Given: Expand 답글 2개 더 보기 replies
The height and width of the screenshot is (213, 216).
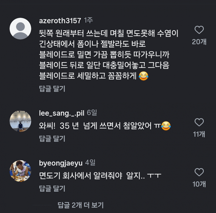Looking at the screenshot, I should click(81, 205).
